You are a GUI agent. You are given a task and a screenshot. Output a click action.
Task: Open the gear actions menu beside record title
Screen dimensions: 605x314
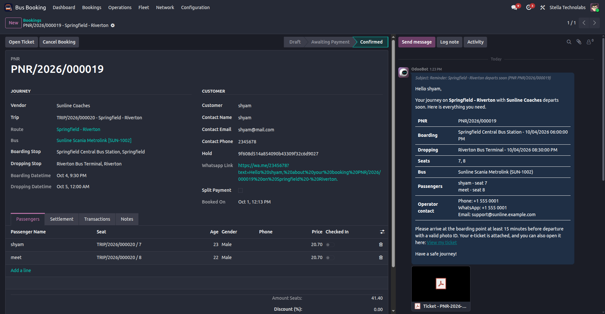pos(113,25)
